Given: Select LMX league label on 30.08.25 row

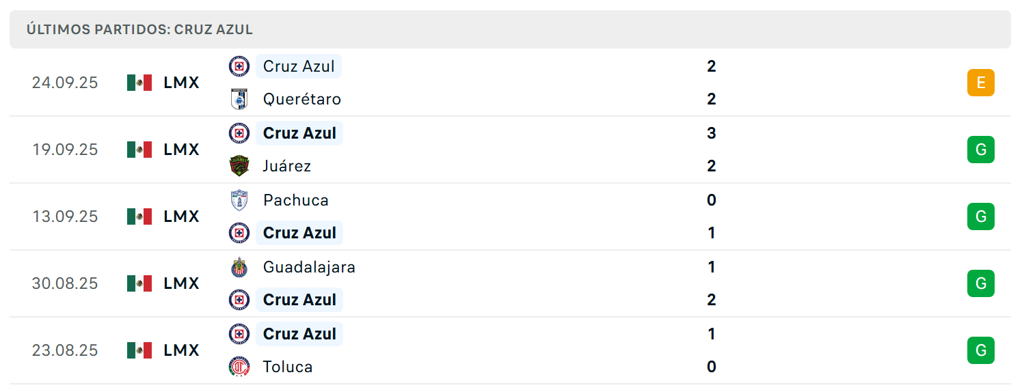Looking at the screenshot, I should pyautogui.click(x=182, y=283).
